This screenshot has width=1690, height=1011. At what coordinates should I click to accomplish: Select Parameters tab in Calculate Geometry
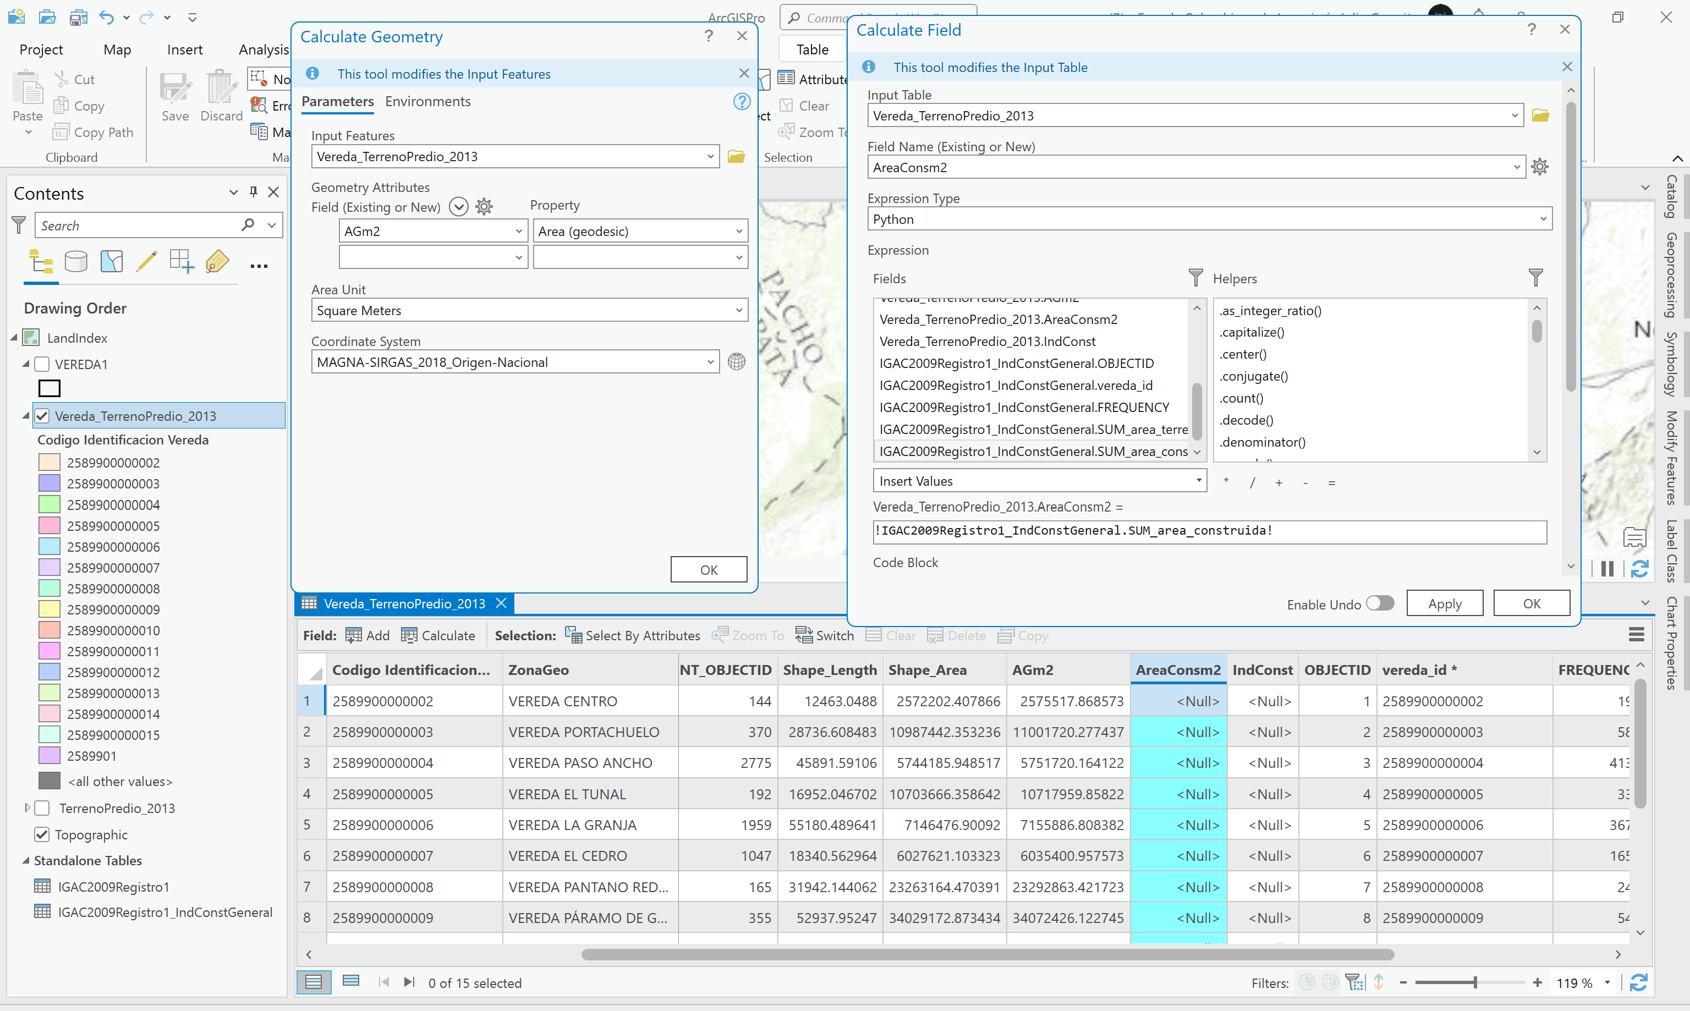338,101
